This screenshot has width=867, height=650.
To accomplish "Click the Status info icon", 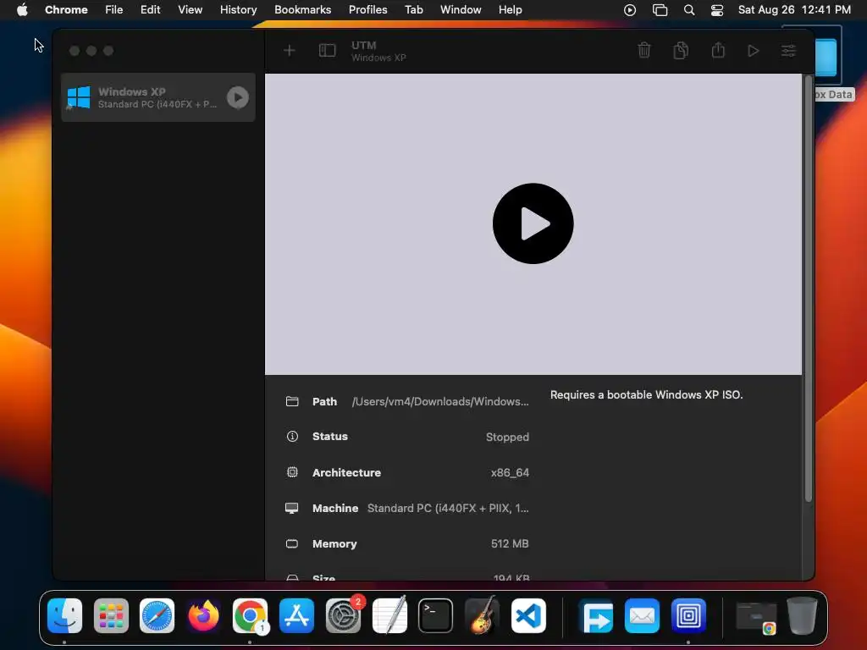I will click(292, 437).
